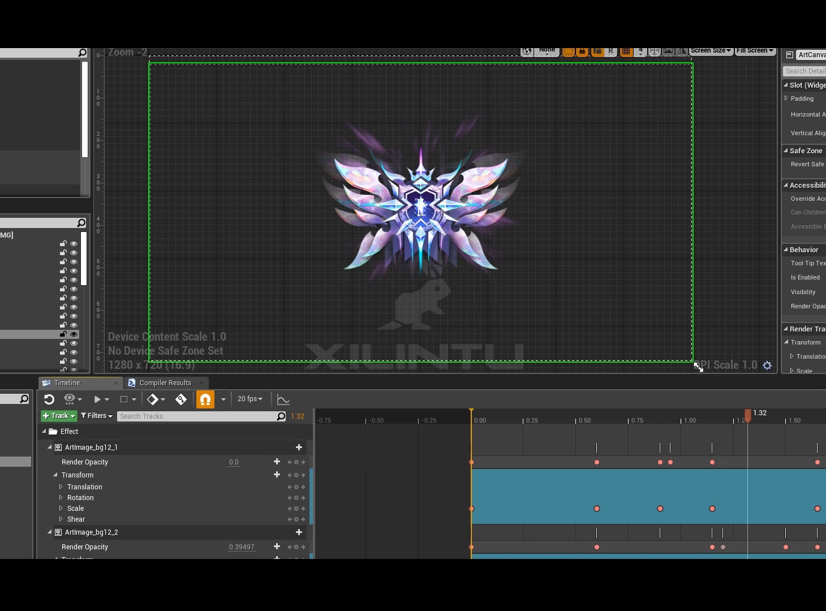Viewport: 826px width, 611px height.
Task: Expand the Translation track
Action: click(61, 487)
